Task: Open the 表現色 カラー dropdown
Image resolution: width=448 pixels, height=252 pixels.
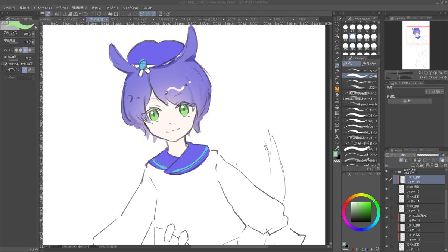Action: pyautogui.click(x=410, y=101)
